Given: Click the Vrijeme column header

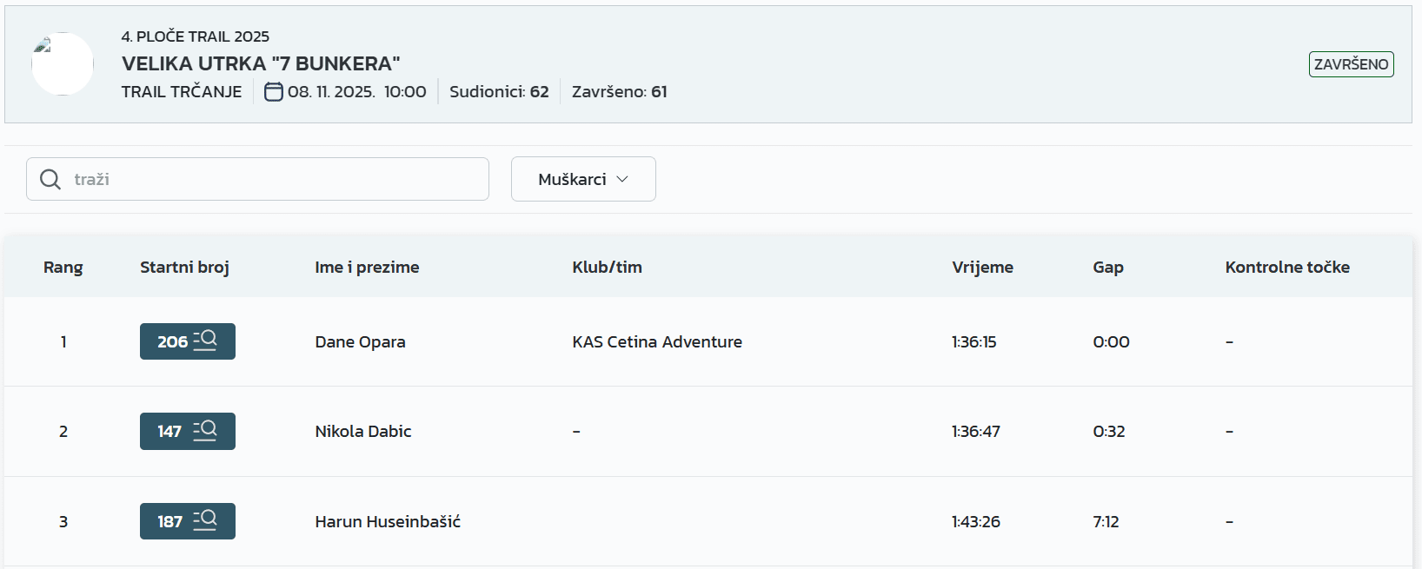Looking at the screenshot, I should [x=982, y=267].
